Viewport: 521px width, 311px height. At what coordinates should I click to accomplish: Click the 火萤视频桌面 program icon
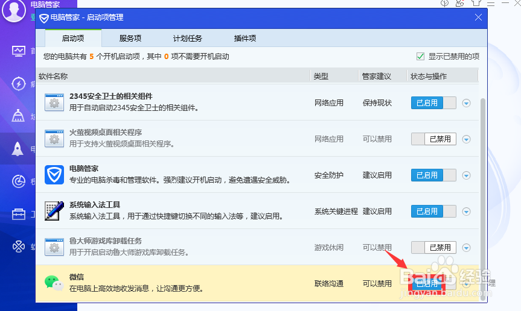pos(54,138)
